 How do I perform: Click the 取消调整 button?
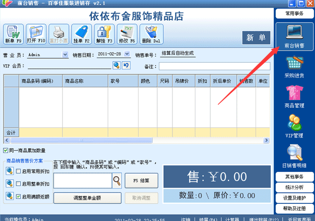(x=142, y=198)
